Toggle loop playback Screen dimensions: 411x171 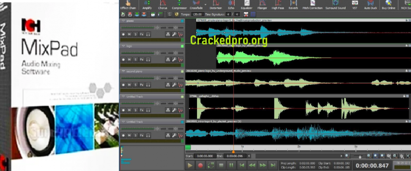point(211,165)
